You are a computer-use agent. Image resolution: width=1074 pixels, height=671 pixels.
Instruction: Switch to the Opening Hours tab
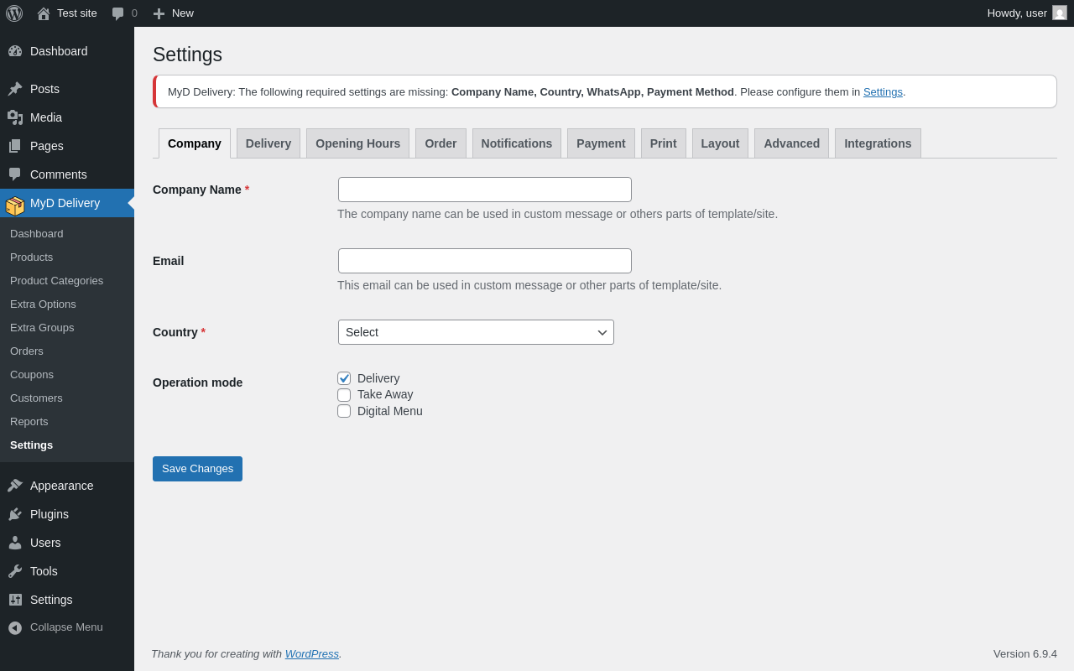[357, 143]
